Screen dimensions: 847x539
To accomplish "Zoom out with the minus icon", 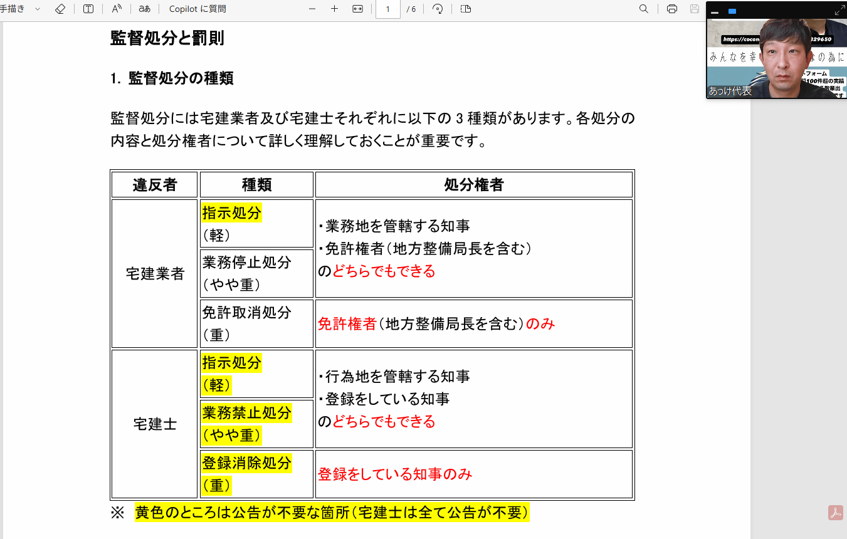I will coord(312,9).
